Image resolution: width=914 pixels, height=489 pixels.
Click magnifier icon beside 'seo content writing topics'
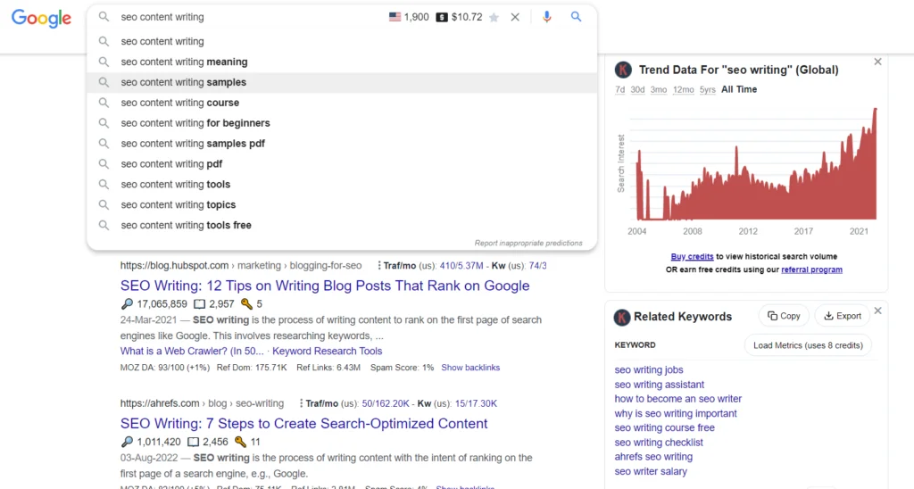pyautogui.click(x=104, y=204)
